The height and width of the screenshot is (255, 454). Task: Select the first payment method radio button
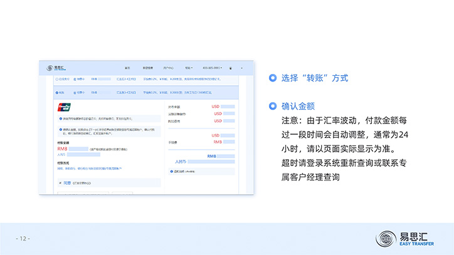coord(56,80)
